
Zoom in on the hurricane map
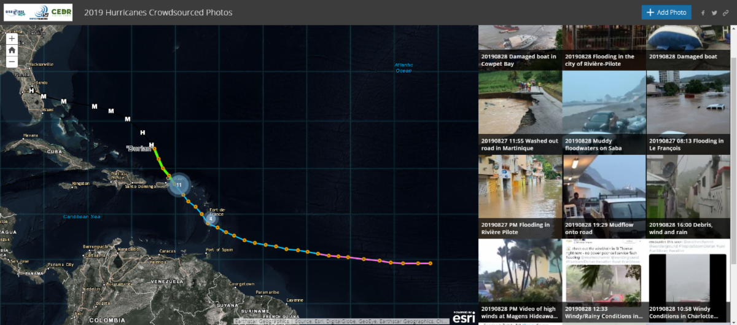pyautogui.click(x=12, y=38)
